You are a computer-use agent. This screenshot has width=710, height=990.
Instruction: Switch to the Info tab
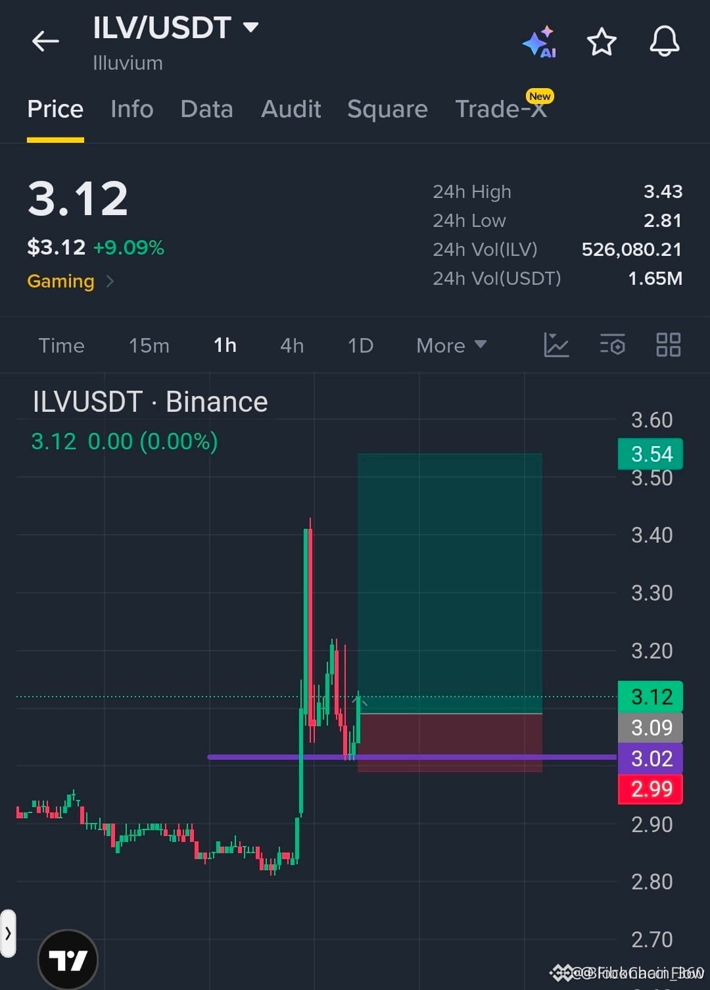[131, 109]
